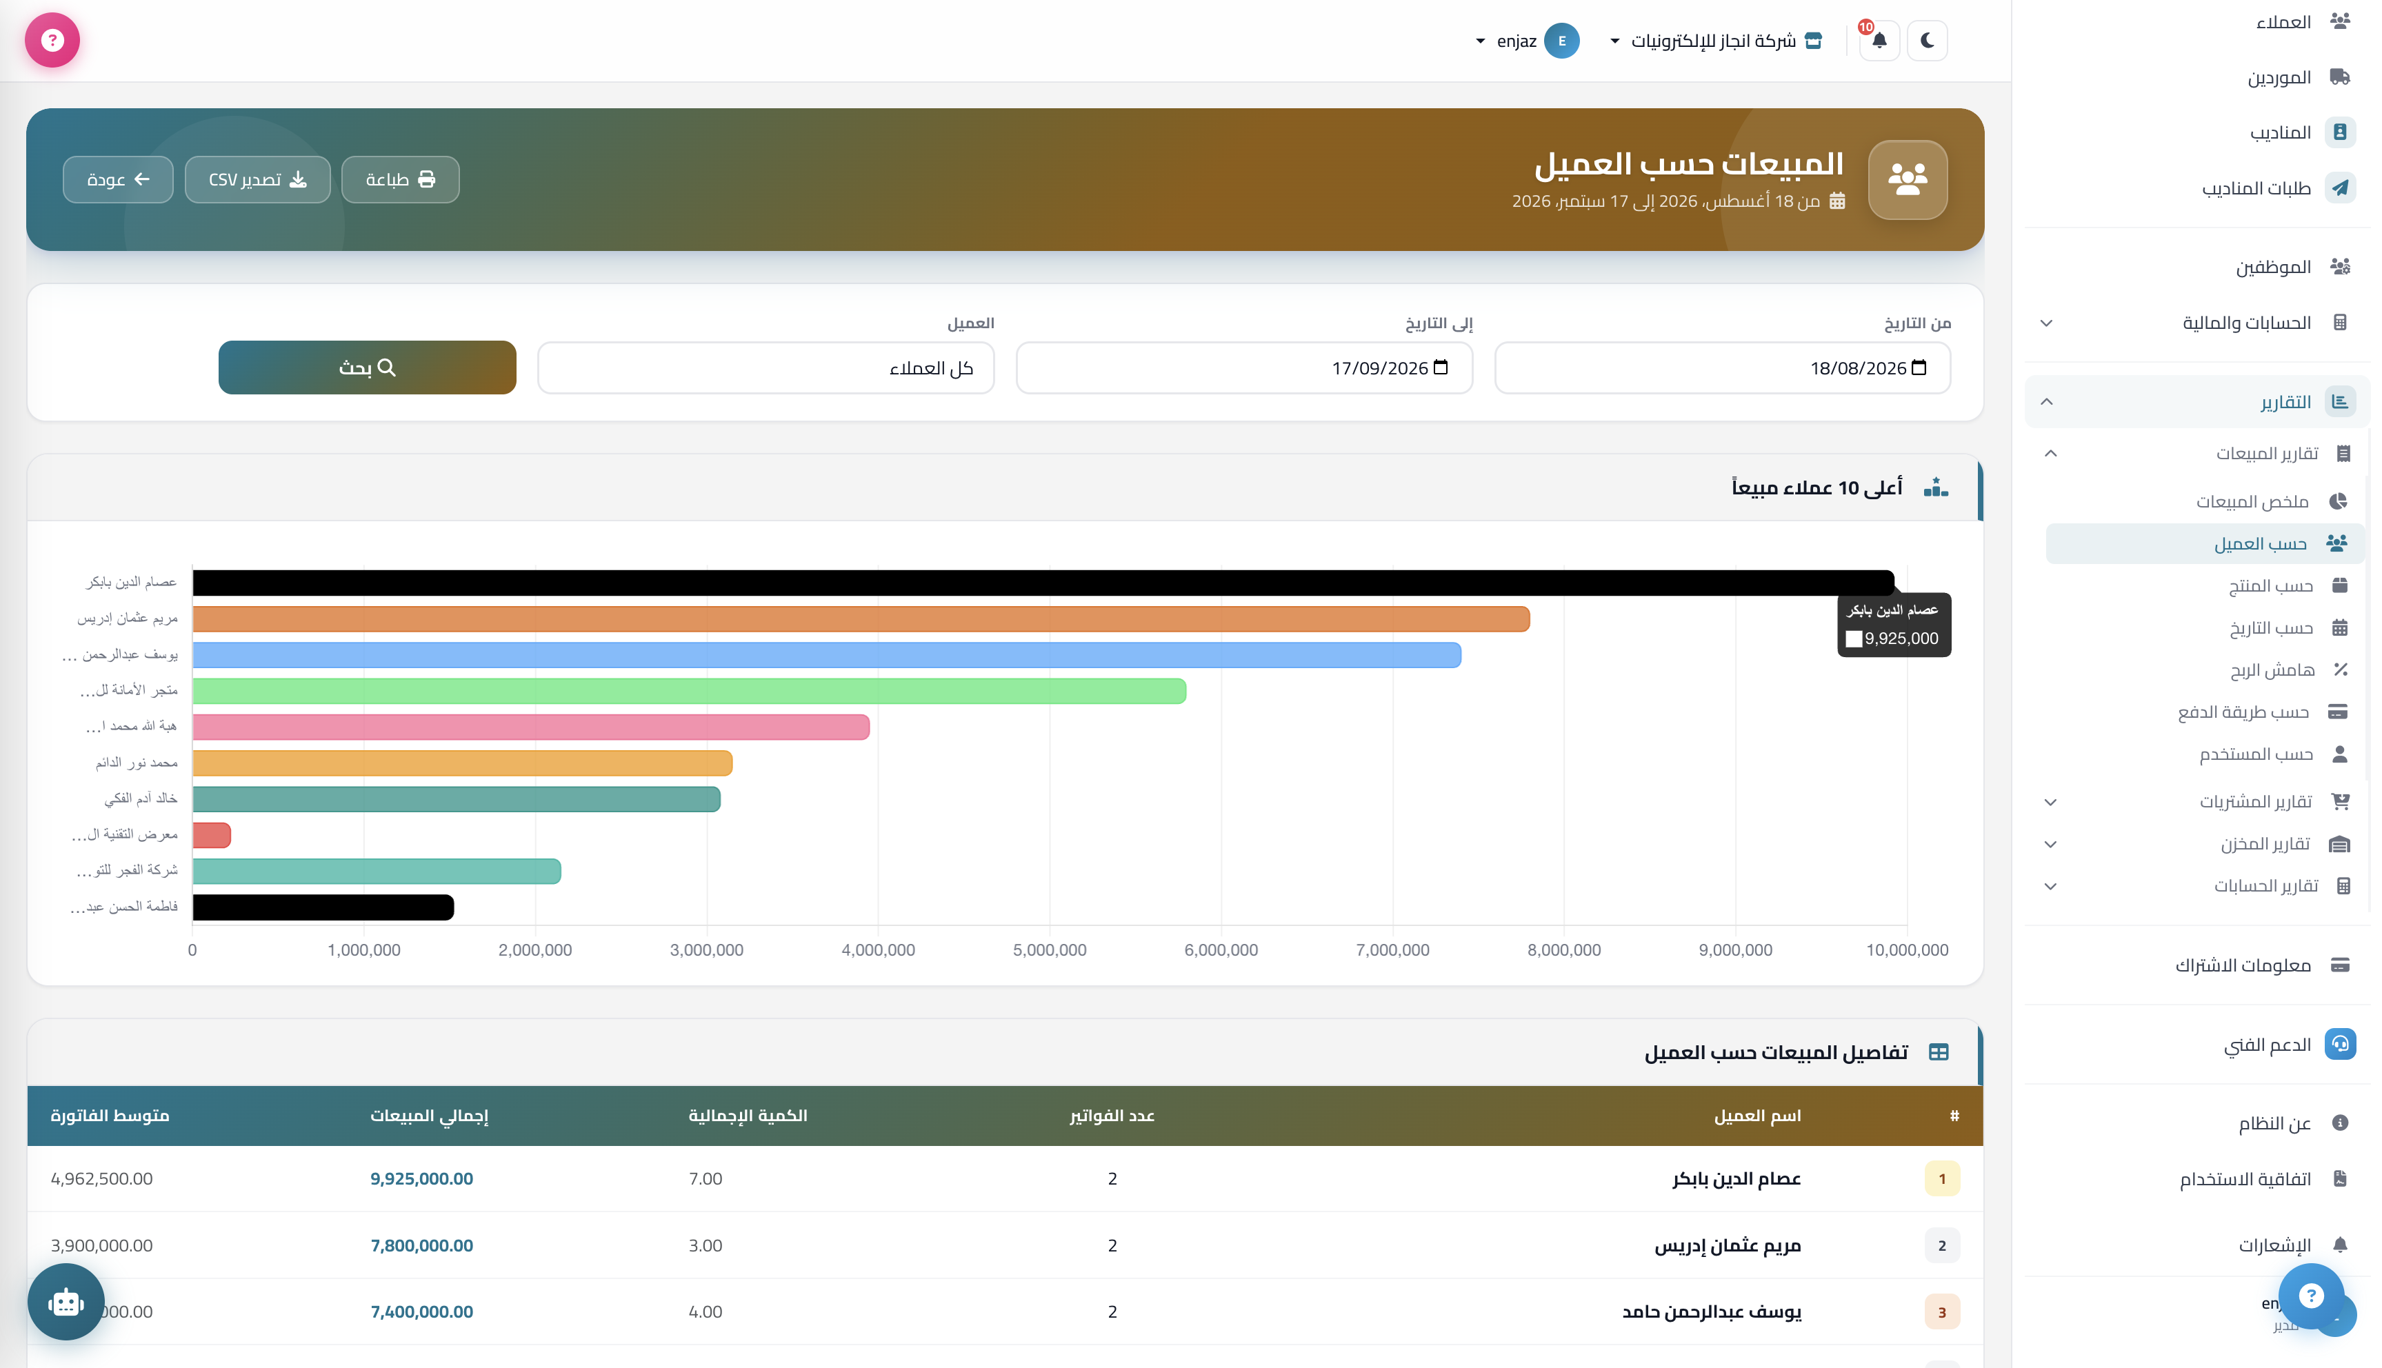Select هامش الربح report
2382x1368 pixels.
(x=2204, y=670)
